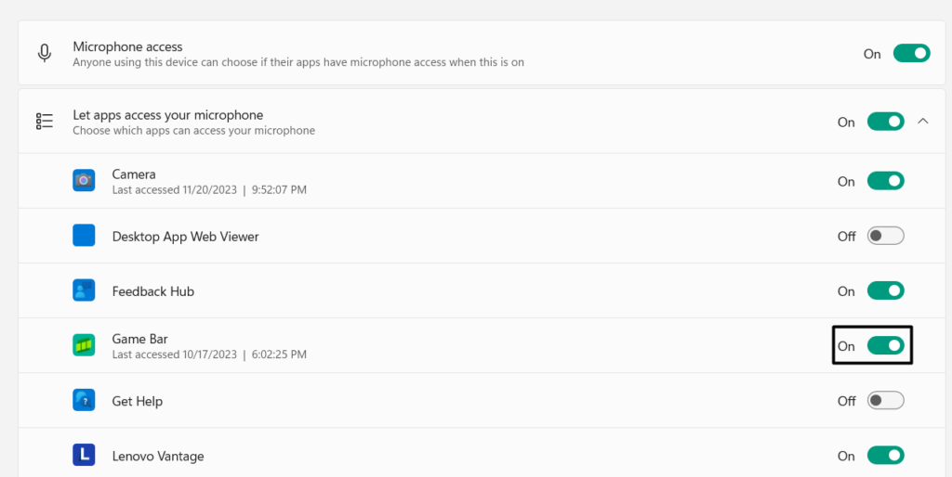Disable Feedback Hub microphone toggle

pos(885,290)
